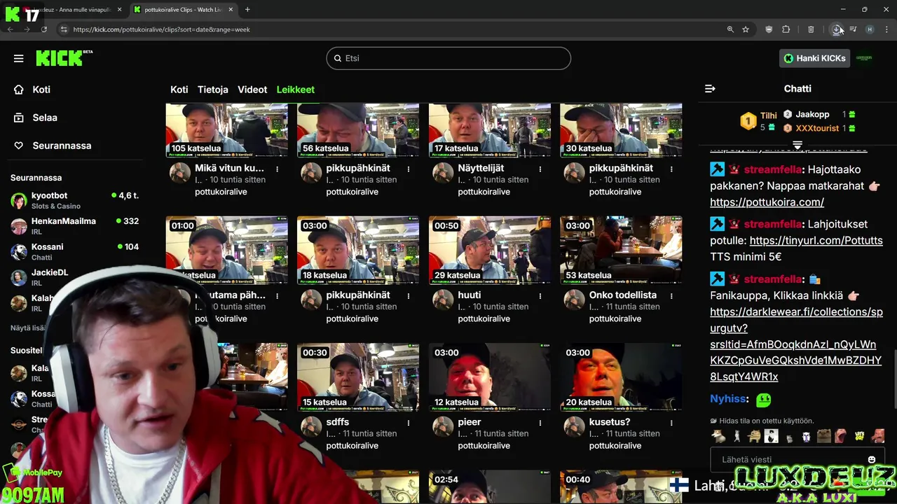897x504 pixels.
Task: Open options for the huuti clip
Action: 540,296
